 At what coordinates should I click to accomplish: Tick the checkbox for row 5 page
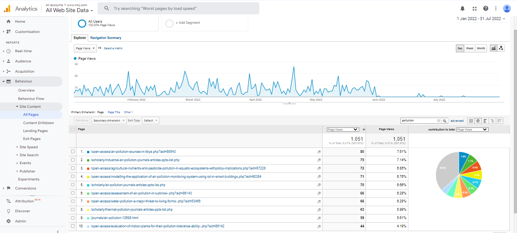73,185
